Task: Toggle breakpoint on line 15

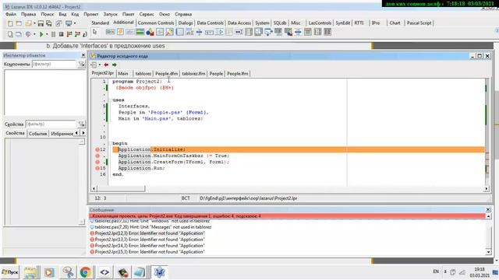Action: pyautogui.click(x=97, y=168)
